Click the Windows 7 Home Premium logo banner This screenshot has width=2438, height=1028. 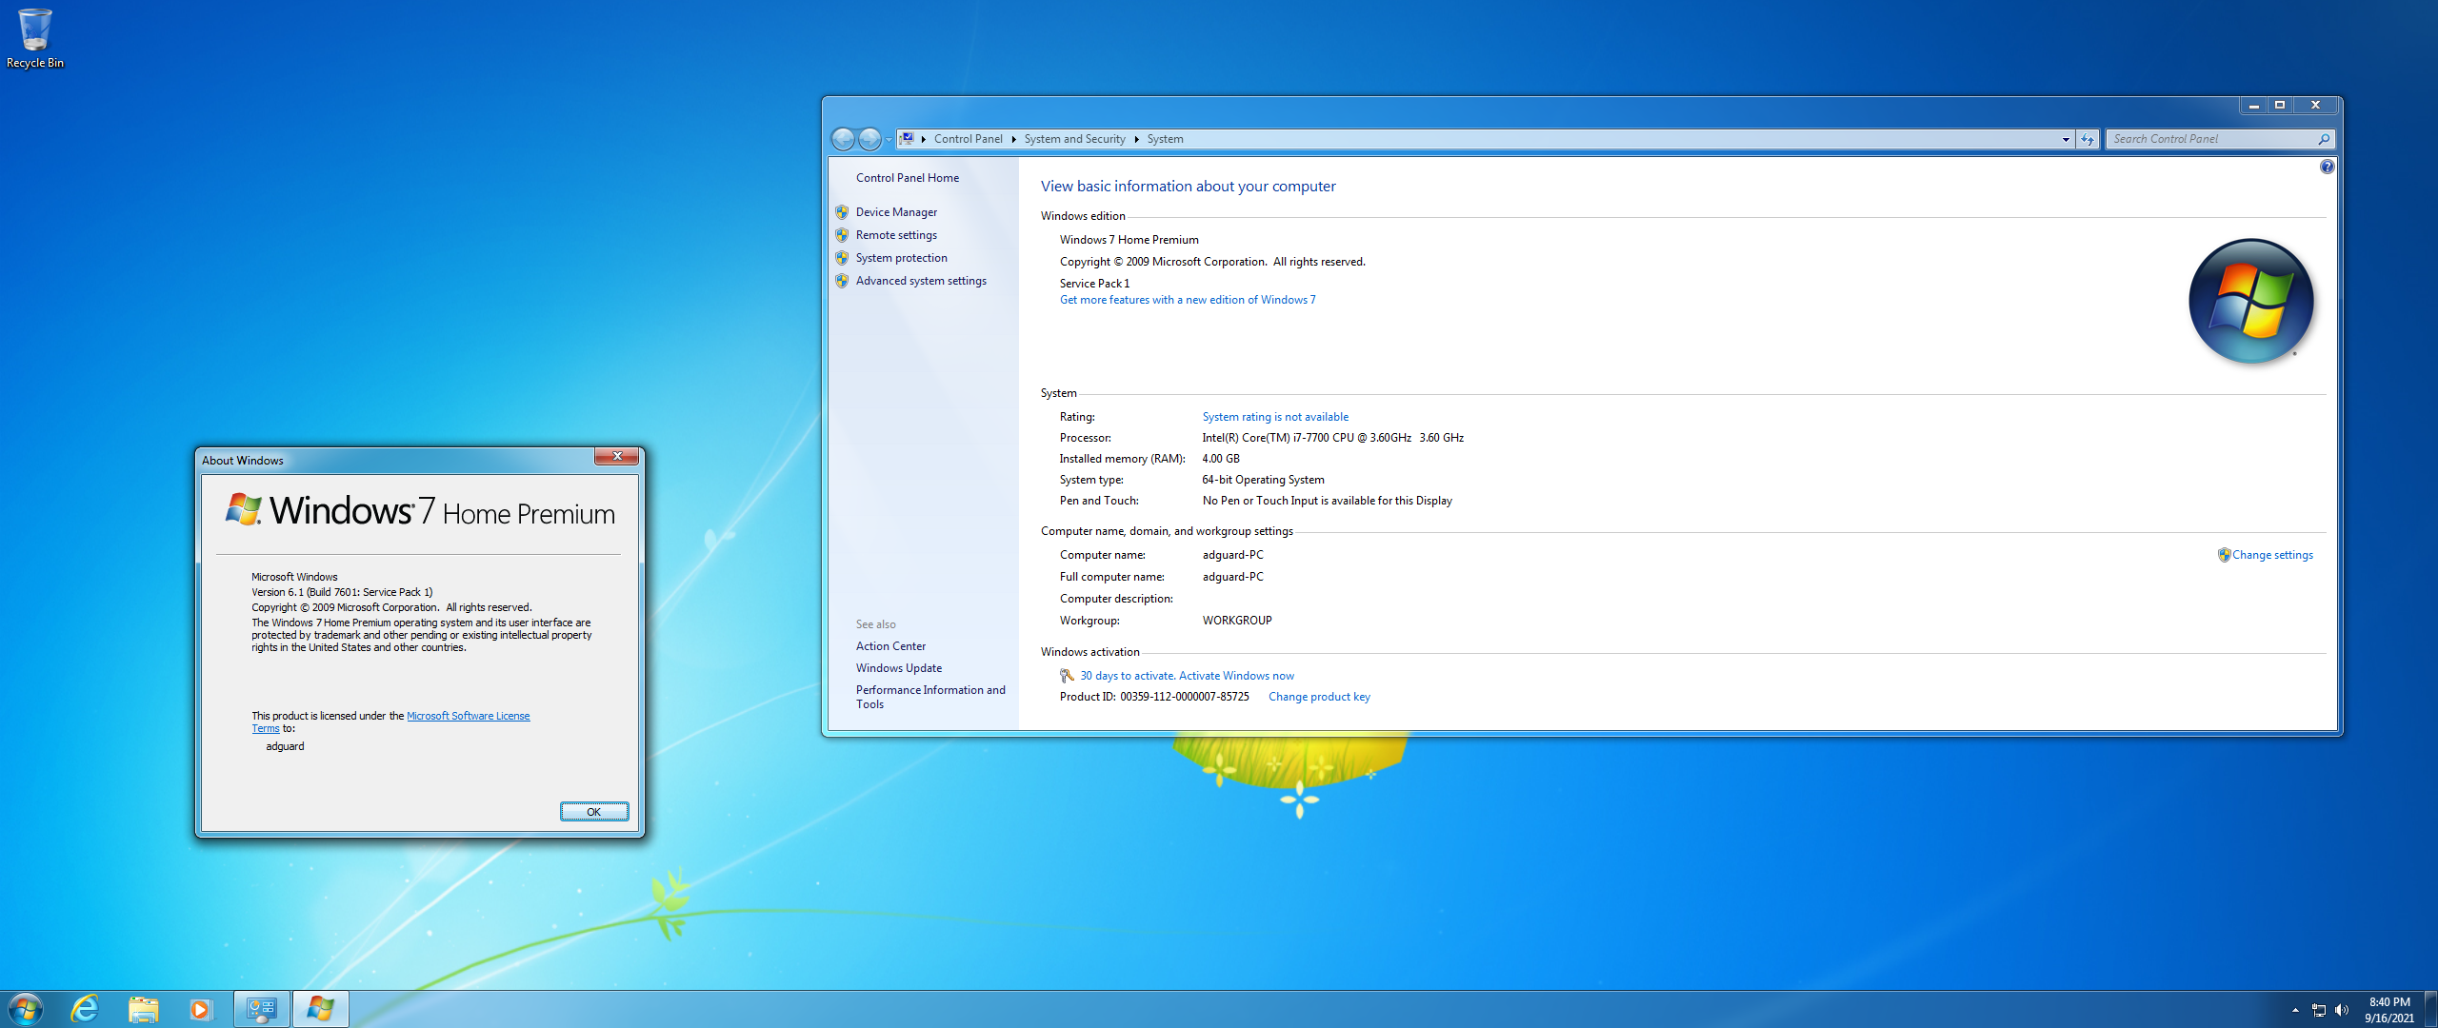pyautogui.click(x=419, y=511)
